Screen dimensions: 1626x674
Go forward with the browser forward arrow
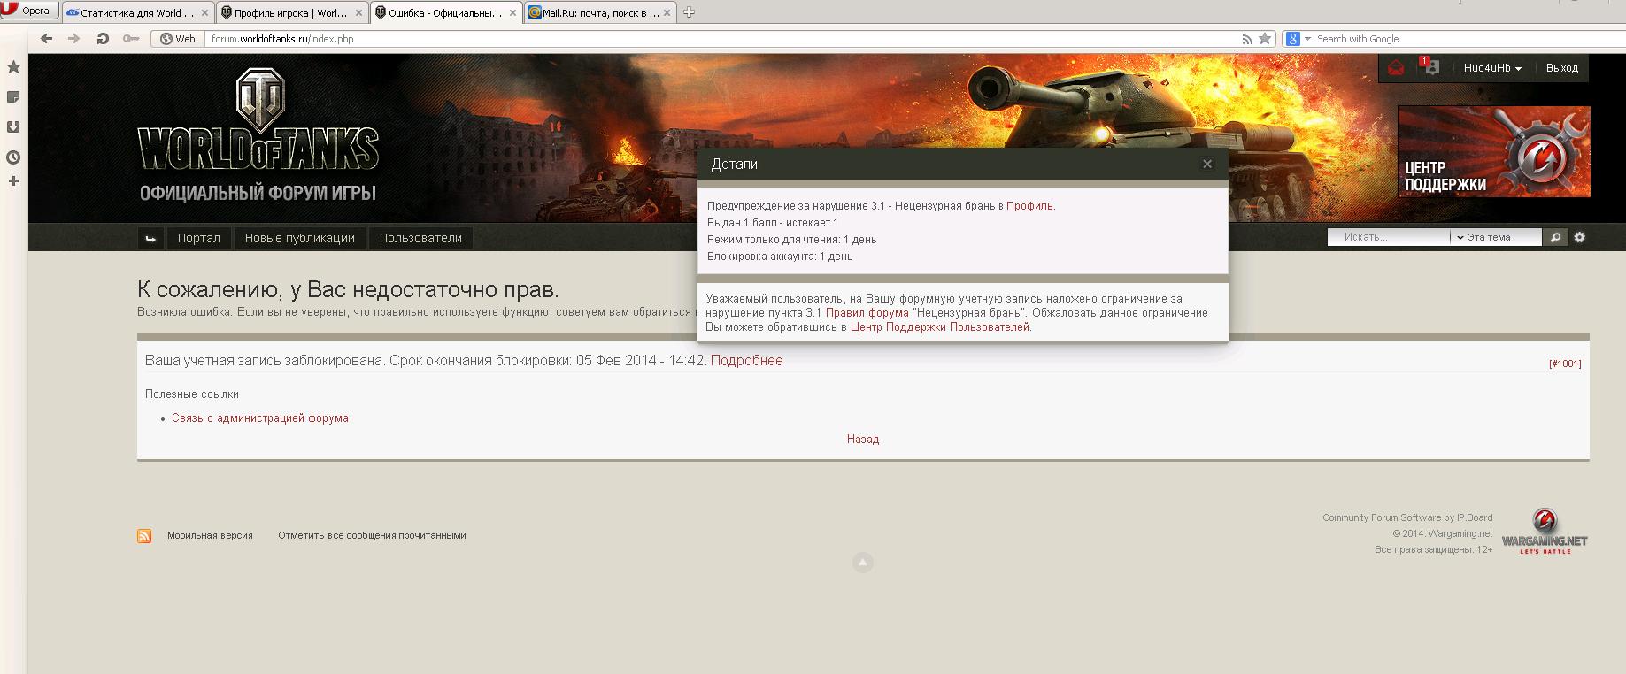point(74,39)
